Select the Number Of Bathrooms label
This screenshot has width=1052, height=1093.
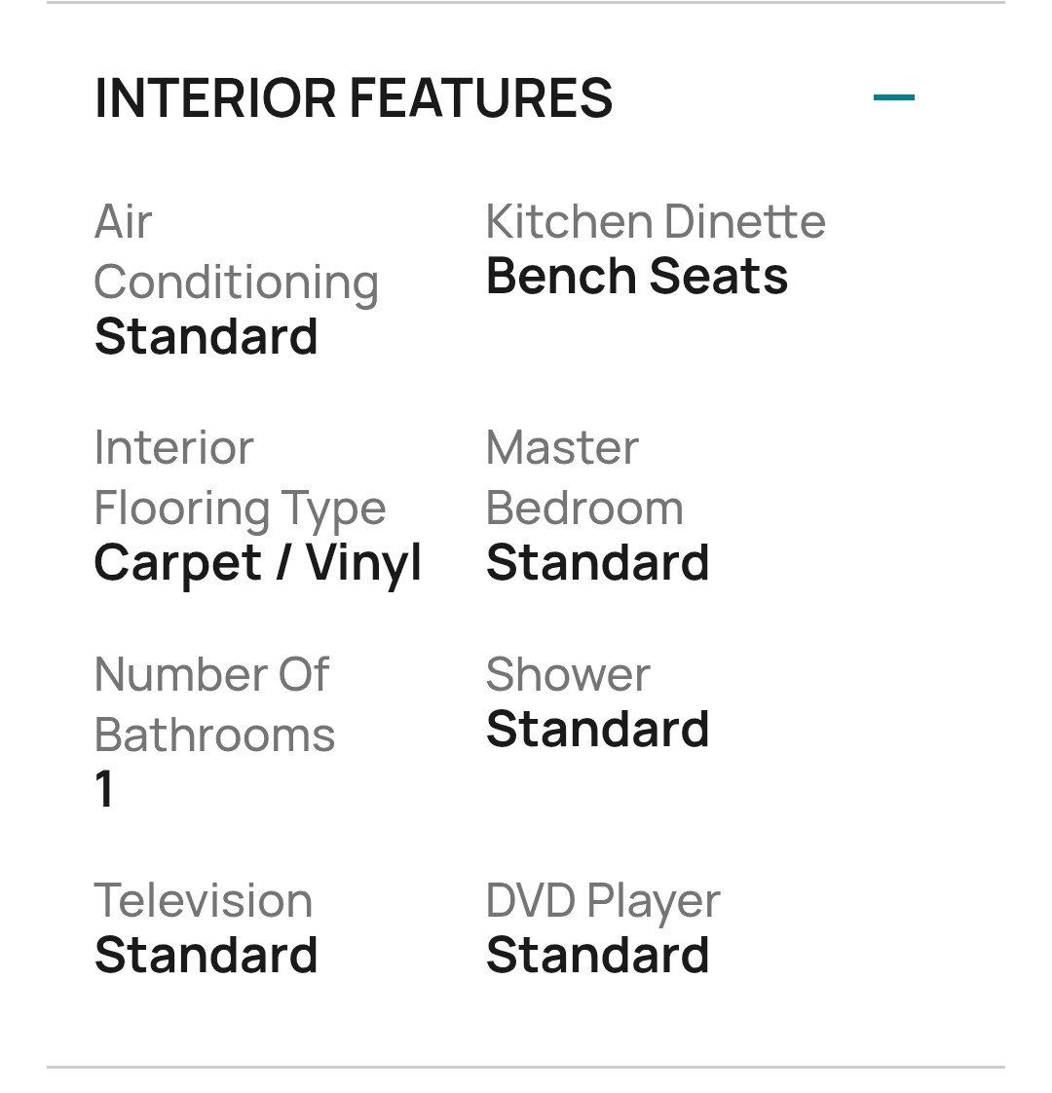[x=214, y=704]
